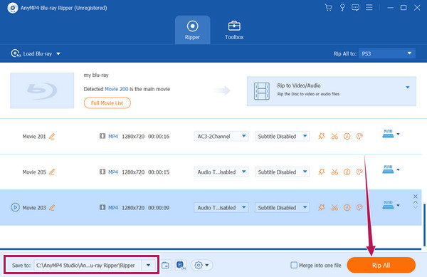427x277 pixels.
Task: Click MP4 format label of Movie 203
Action: coord(113,208)
